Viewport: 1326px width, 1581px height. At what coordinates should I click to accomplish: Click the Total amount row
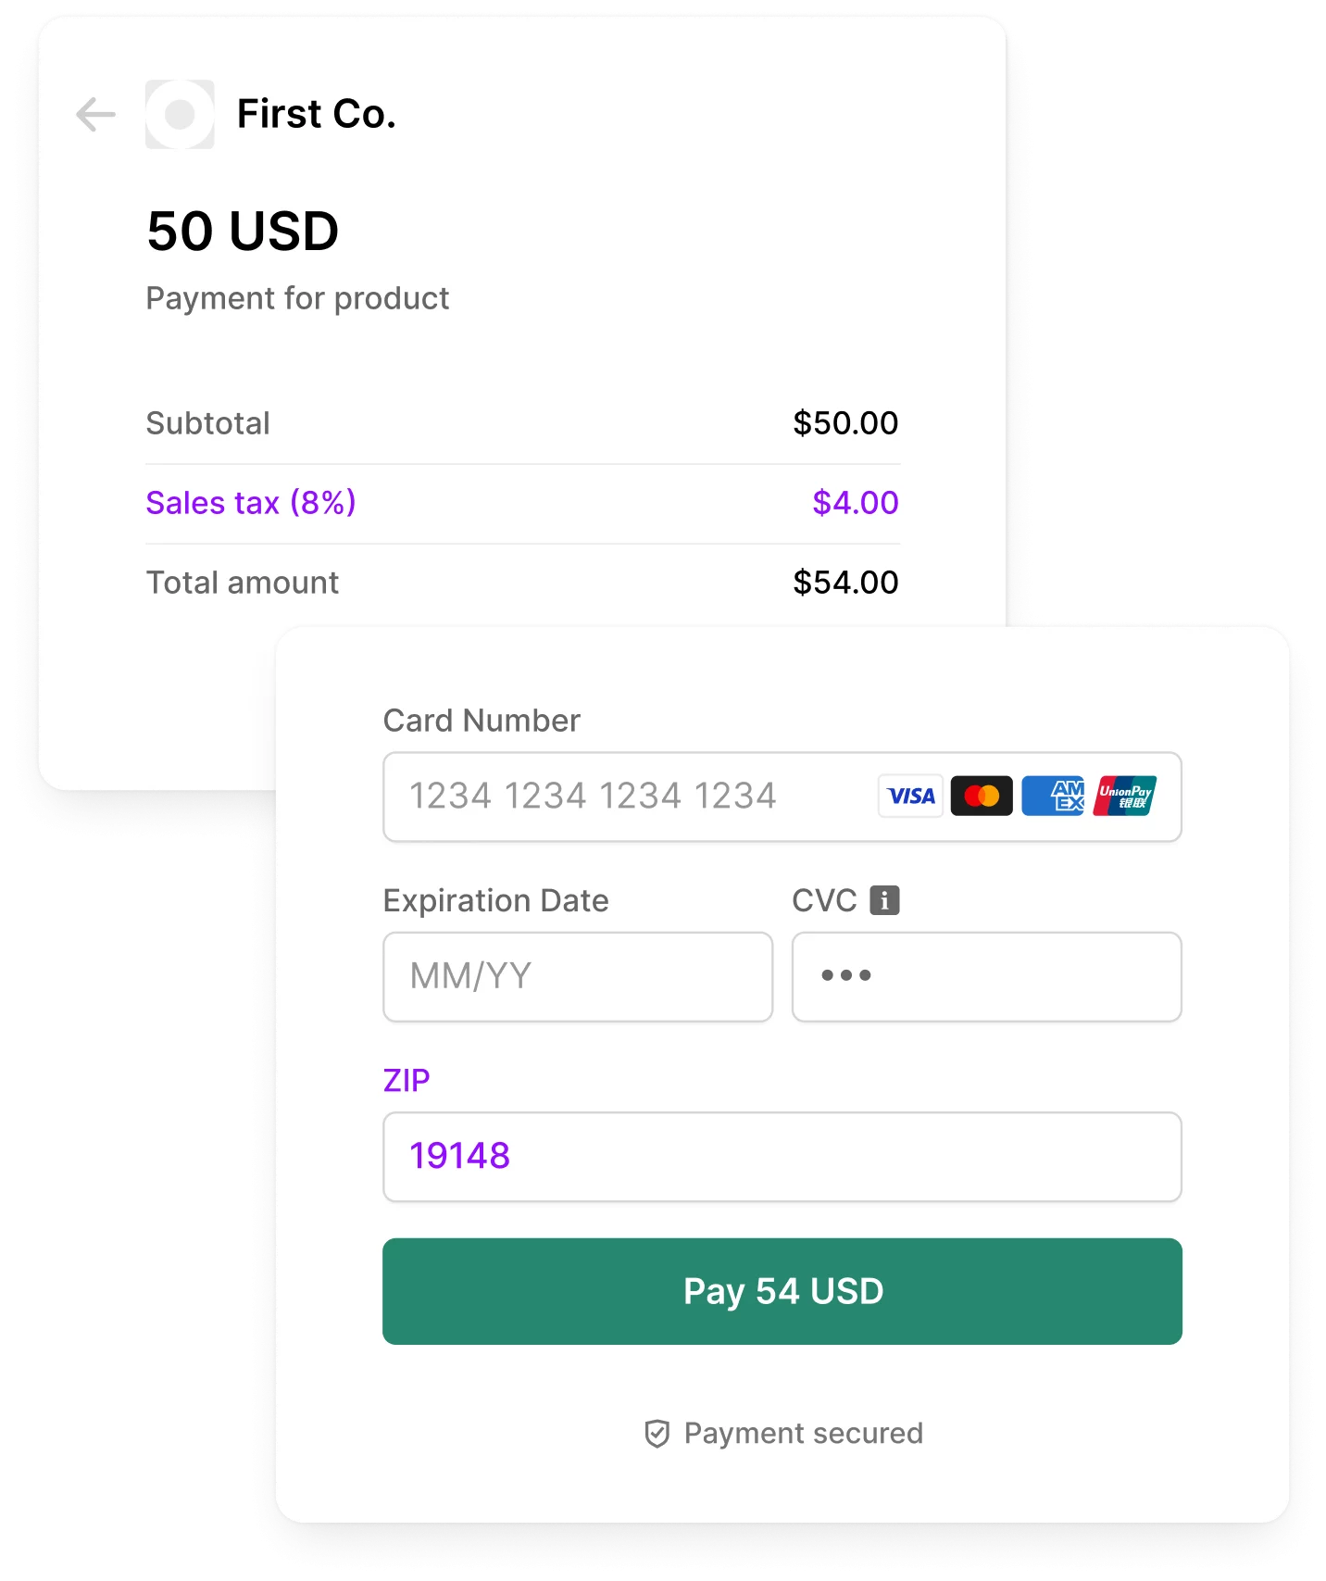point(521,582)
